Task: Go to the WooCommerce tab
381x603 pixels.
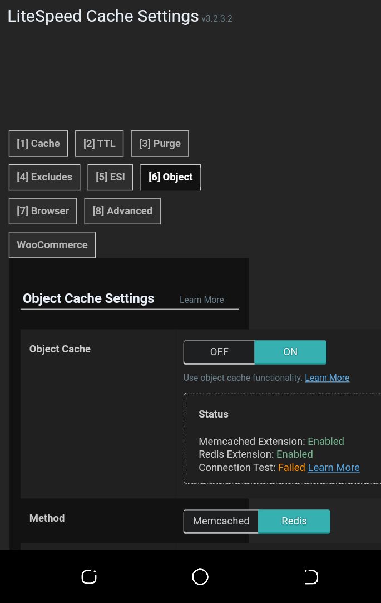Action: (x=52, y=245)
